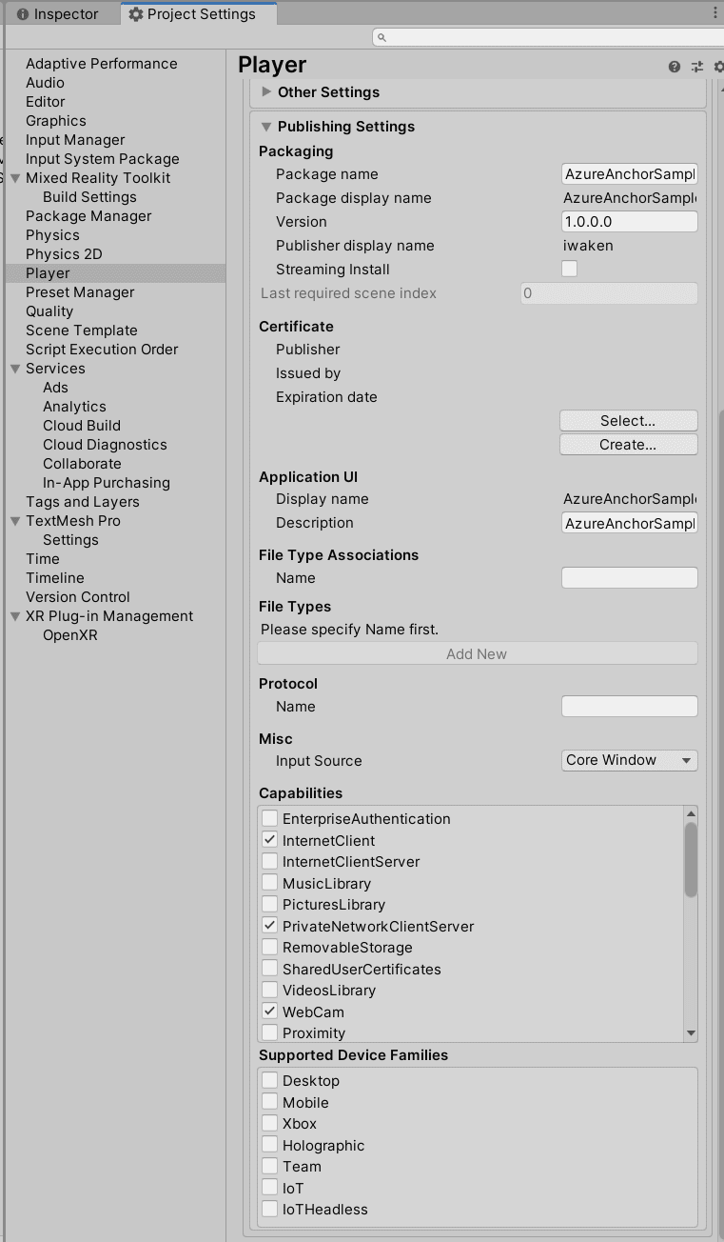Toggle the Streaming Install checkbox

coord(569,269)
